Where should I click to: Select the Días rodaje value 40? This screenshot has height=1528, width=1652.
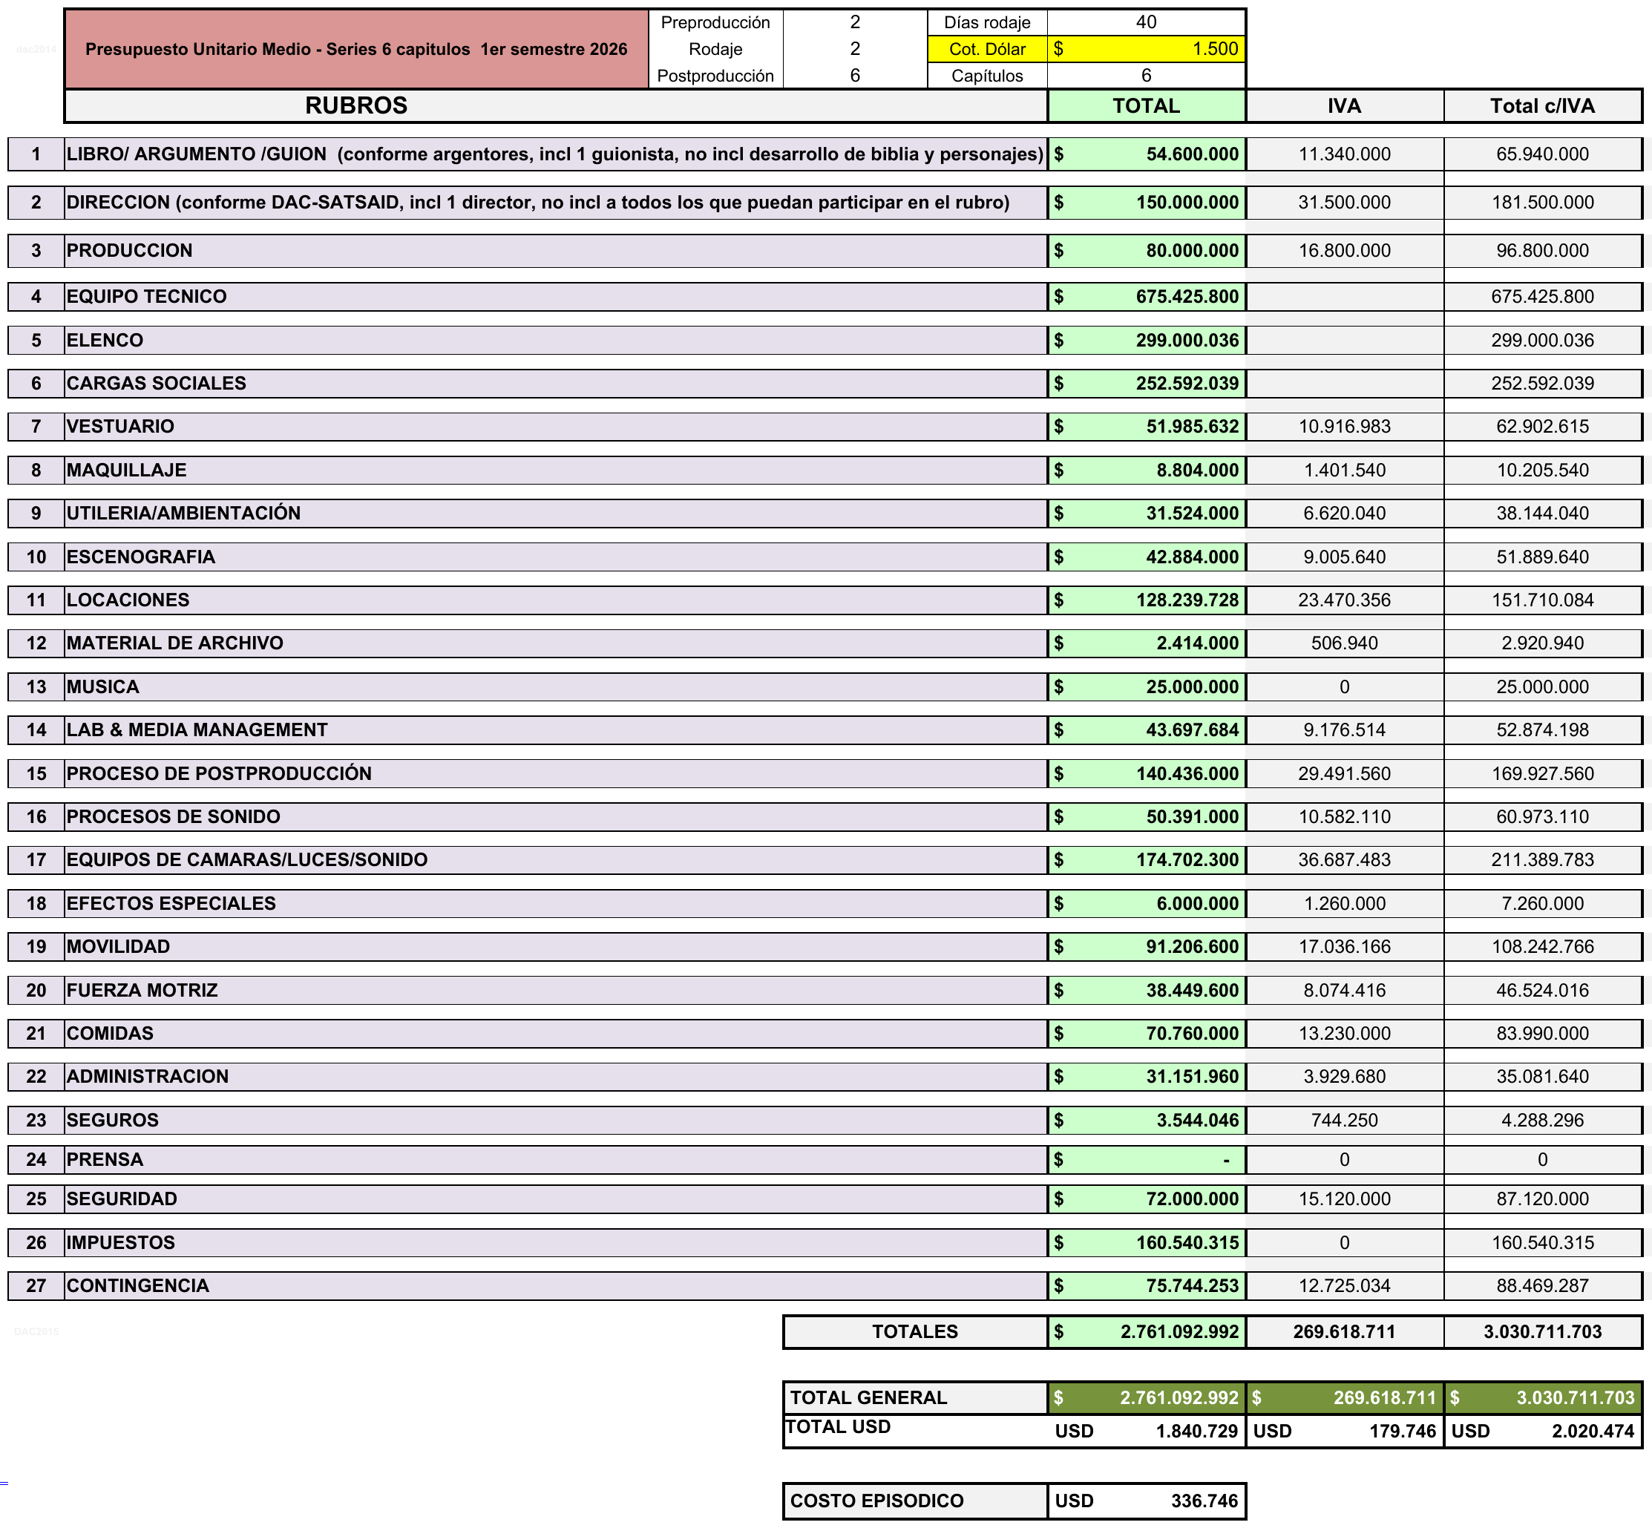(x=1145, y=22)
